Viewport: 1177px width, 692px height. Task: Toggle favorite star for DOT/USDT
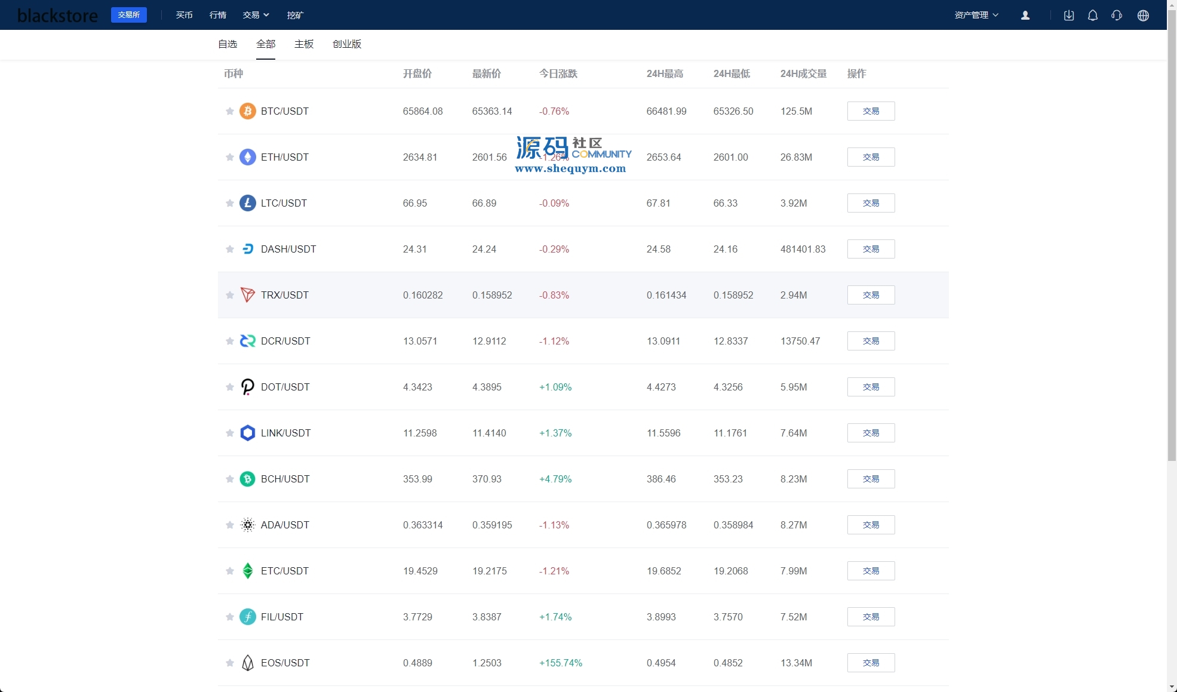(x=229, y=387)
